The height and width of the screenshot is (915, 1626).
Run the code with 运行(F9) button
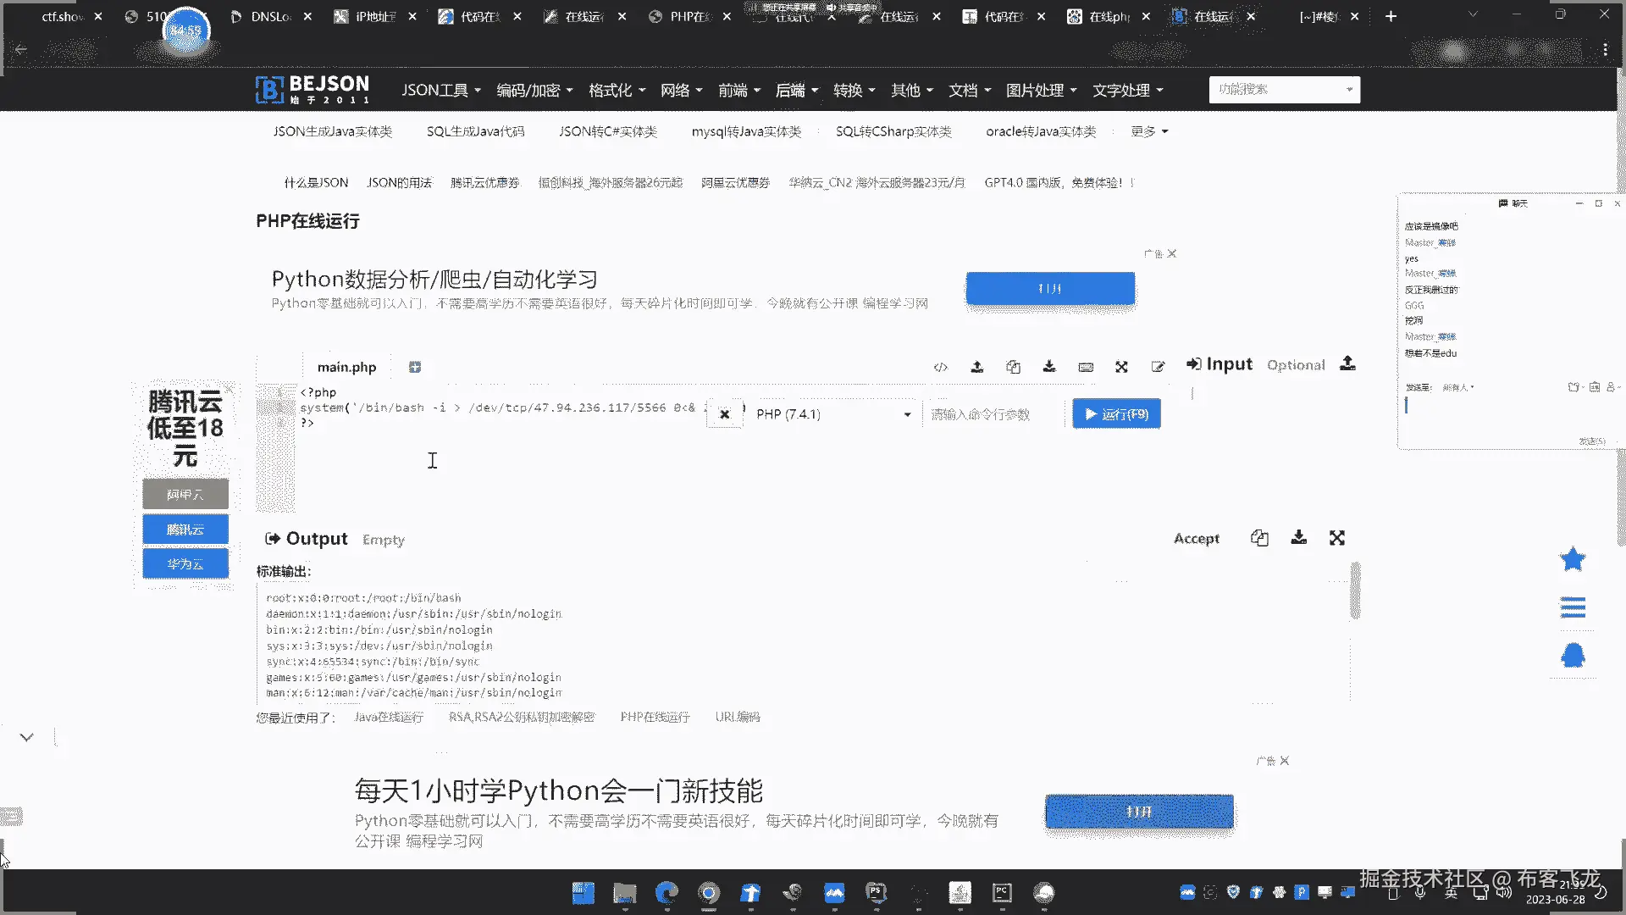1116,414
